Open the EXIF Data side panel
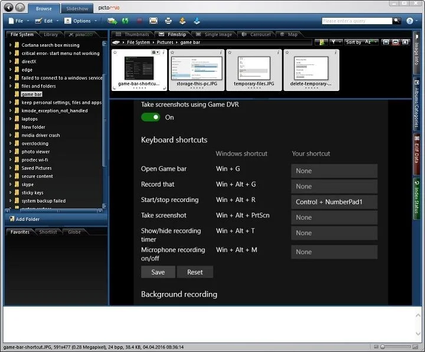This screenshot has height=352, width=425. (417, 154)
